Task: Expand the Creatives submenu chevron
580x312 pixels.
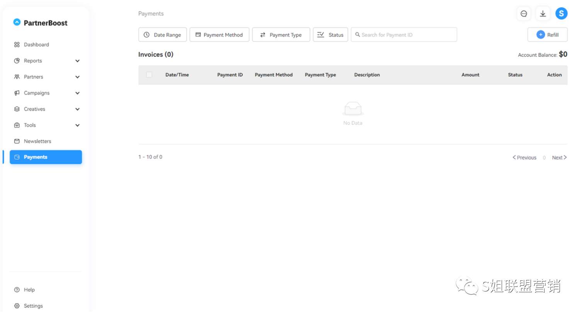Action: click(x=78, y=109)
